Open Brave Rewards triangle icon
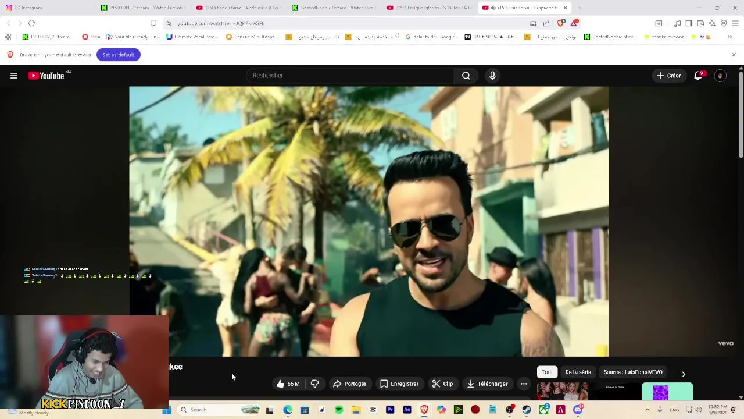Screen dimensions: 744x419 tap(574, 23)
